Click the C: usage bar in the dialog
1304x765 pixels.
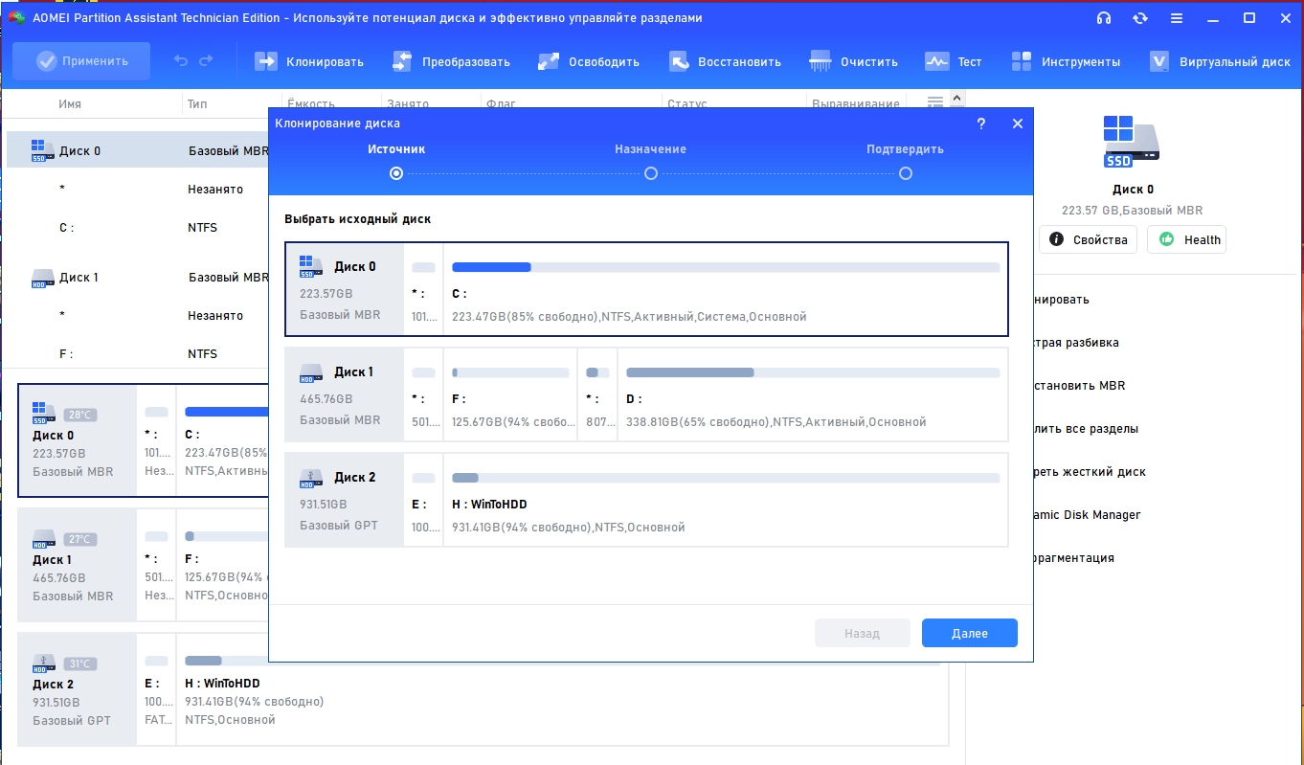726,267
